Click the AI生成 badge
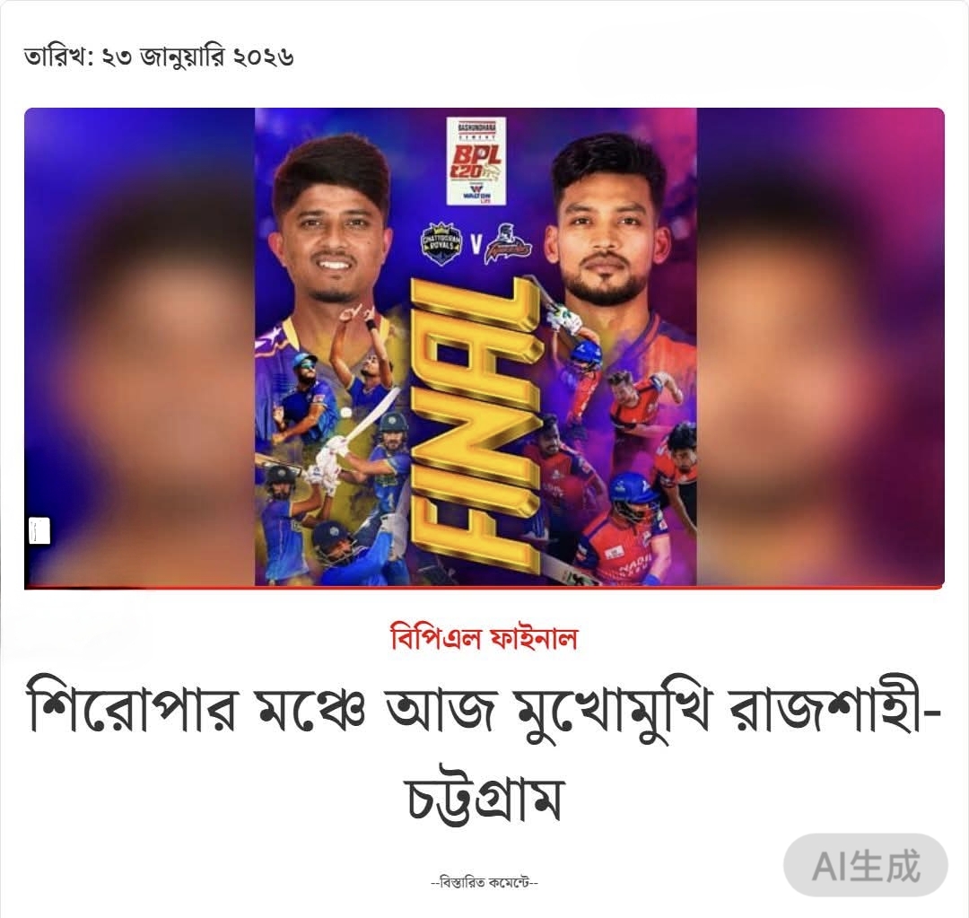Viewport: 969px width, 918px height. 865,865
